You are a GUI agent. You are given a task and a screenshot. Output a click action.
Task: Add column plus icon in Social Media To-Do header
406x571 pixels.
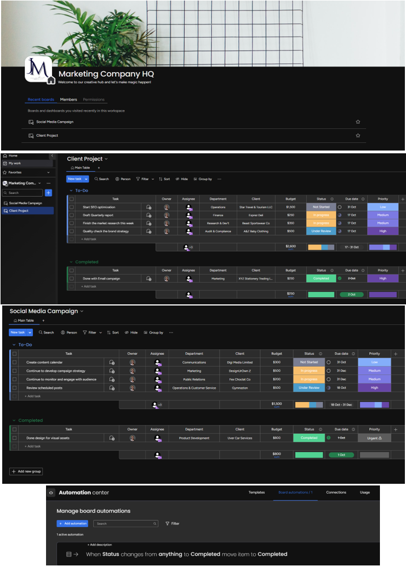(396, 354)
